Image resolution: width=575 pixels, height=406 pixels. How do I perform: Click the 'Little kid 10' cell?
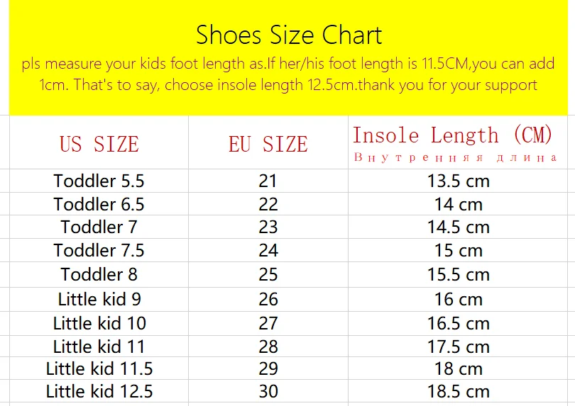(x=99, y=323)
